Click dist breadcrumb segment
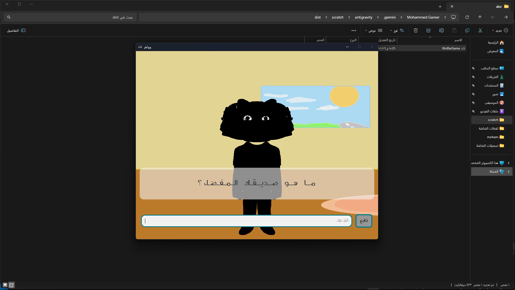This screenshot has width=515, height=290. pyautogui.click(x=318, y=17)
